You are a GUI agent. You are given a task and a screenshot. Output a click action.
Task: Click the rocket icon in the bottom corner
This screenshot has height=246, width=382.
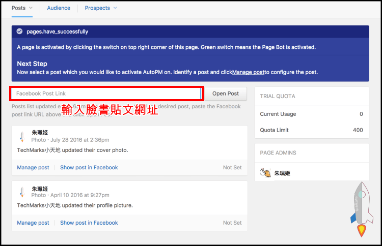click(x=361, y=209)
